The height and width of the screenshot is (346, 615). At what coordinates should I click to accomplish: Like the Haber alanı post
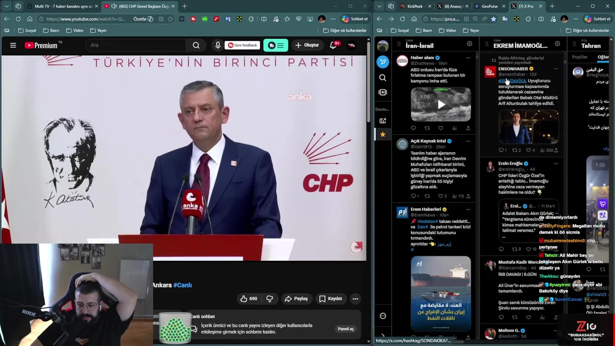441,128
